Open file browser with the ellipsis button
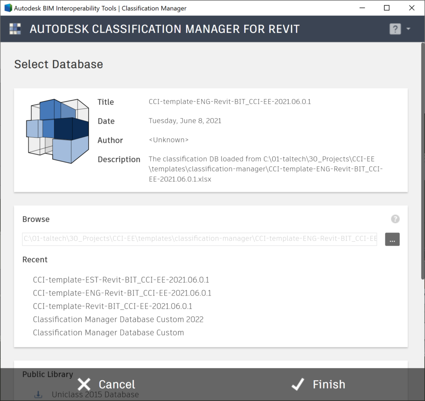The image size is (425, 401). point(392,239)
